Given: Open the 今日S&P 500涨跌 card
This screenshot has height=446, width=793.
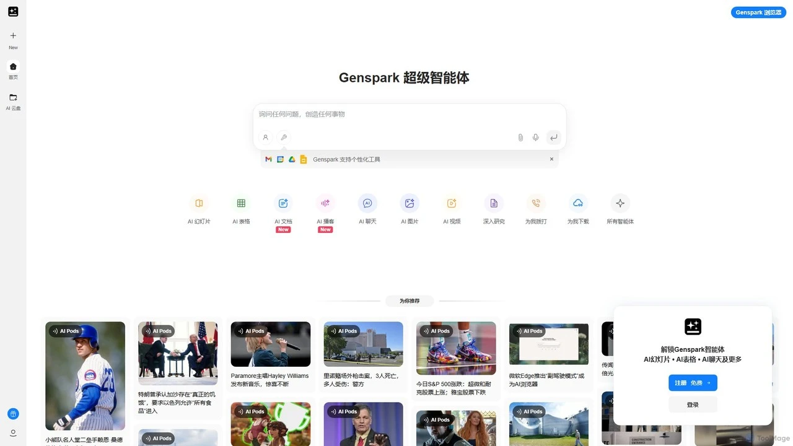Looking at the screenshot, I should coord(456,359).
